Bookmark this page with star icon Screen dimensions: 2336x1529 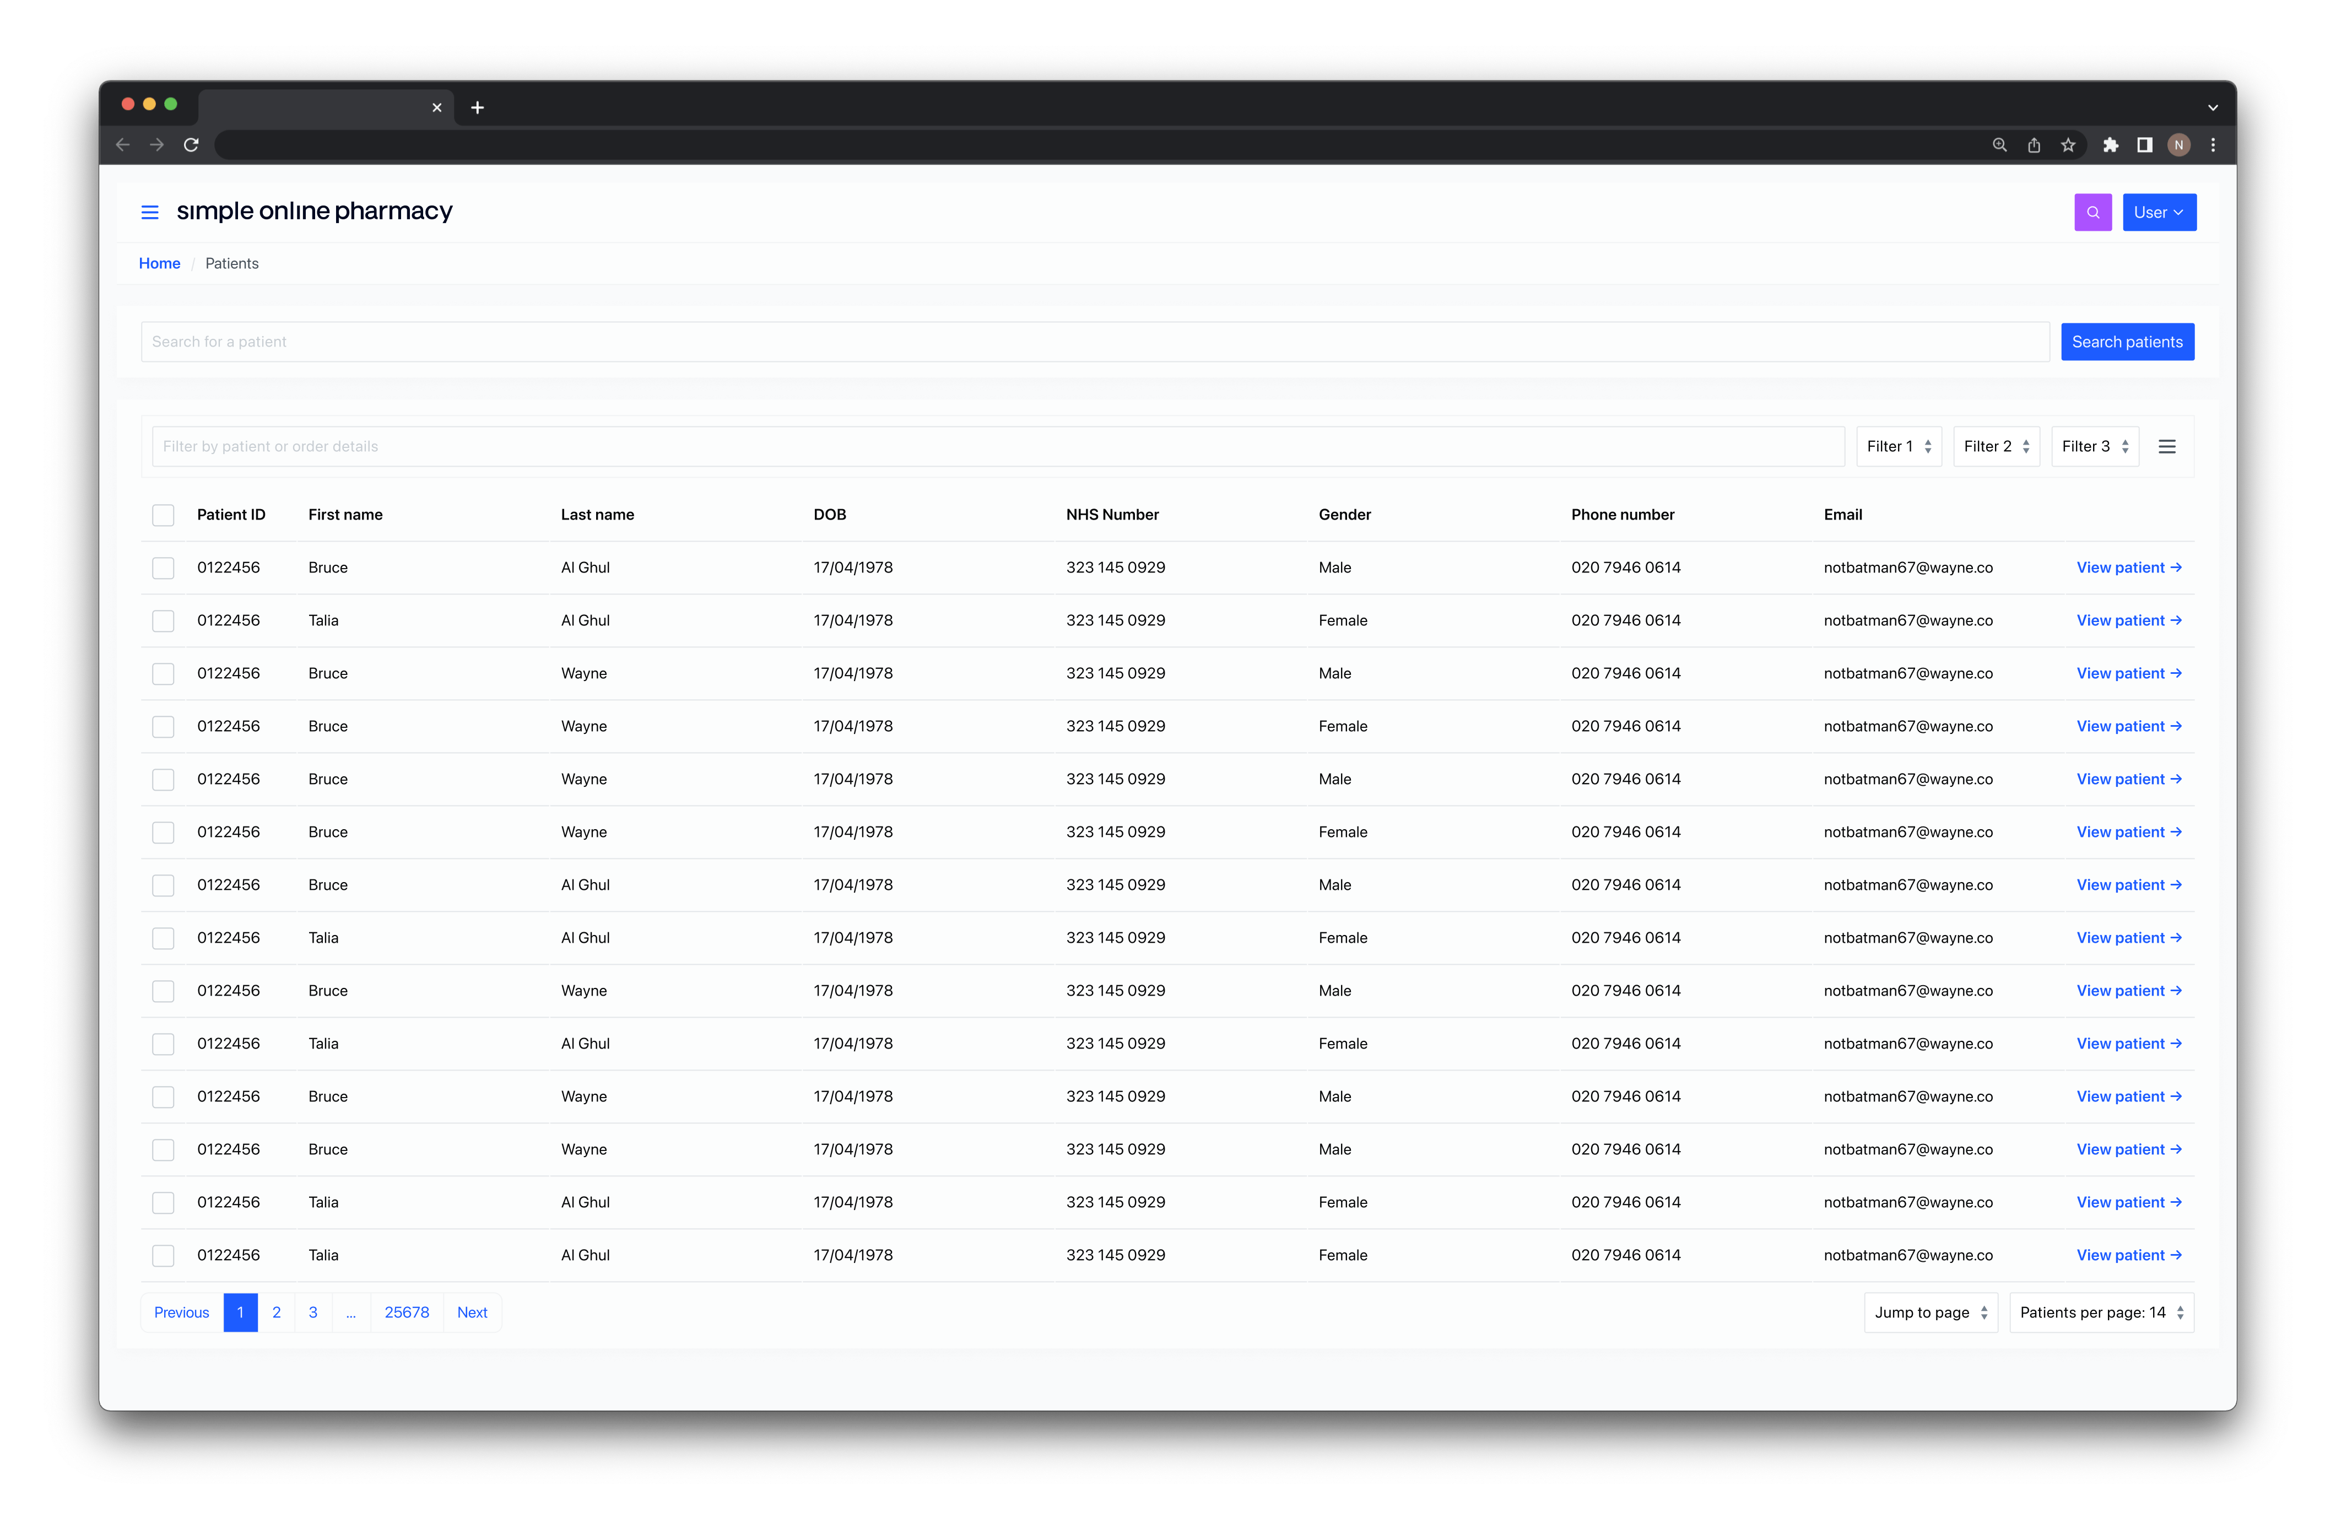coord(2068,145)
